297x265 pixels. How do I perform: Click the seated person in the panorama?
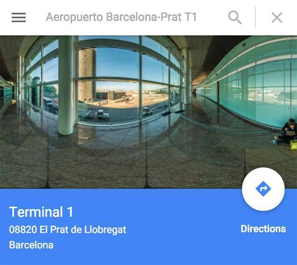289,131
